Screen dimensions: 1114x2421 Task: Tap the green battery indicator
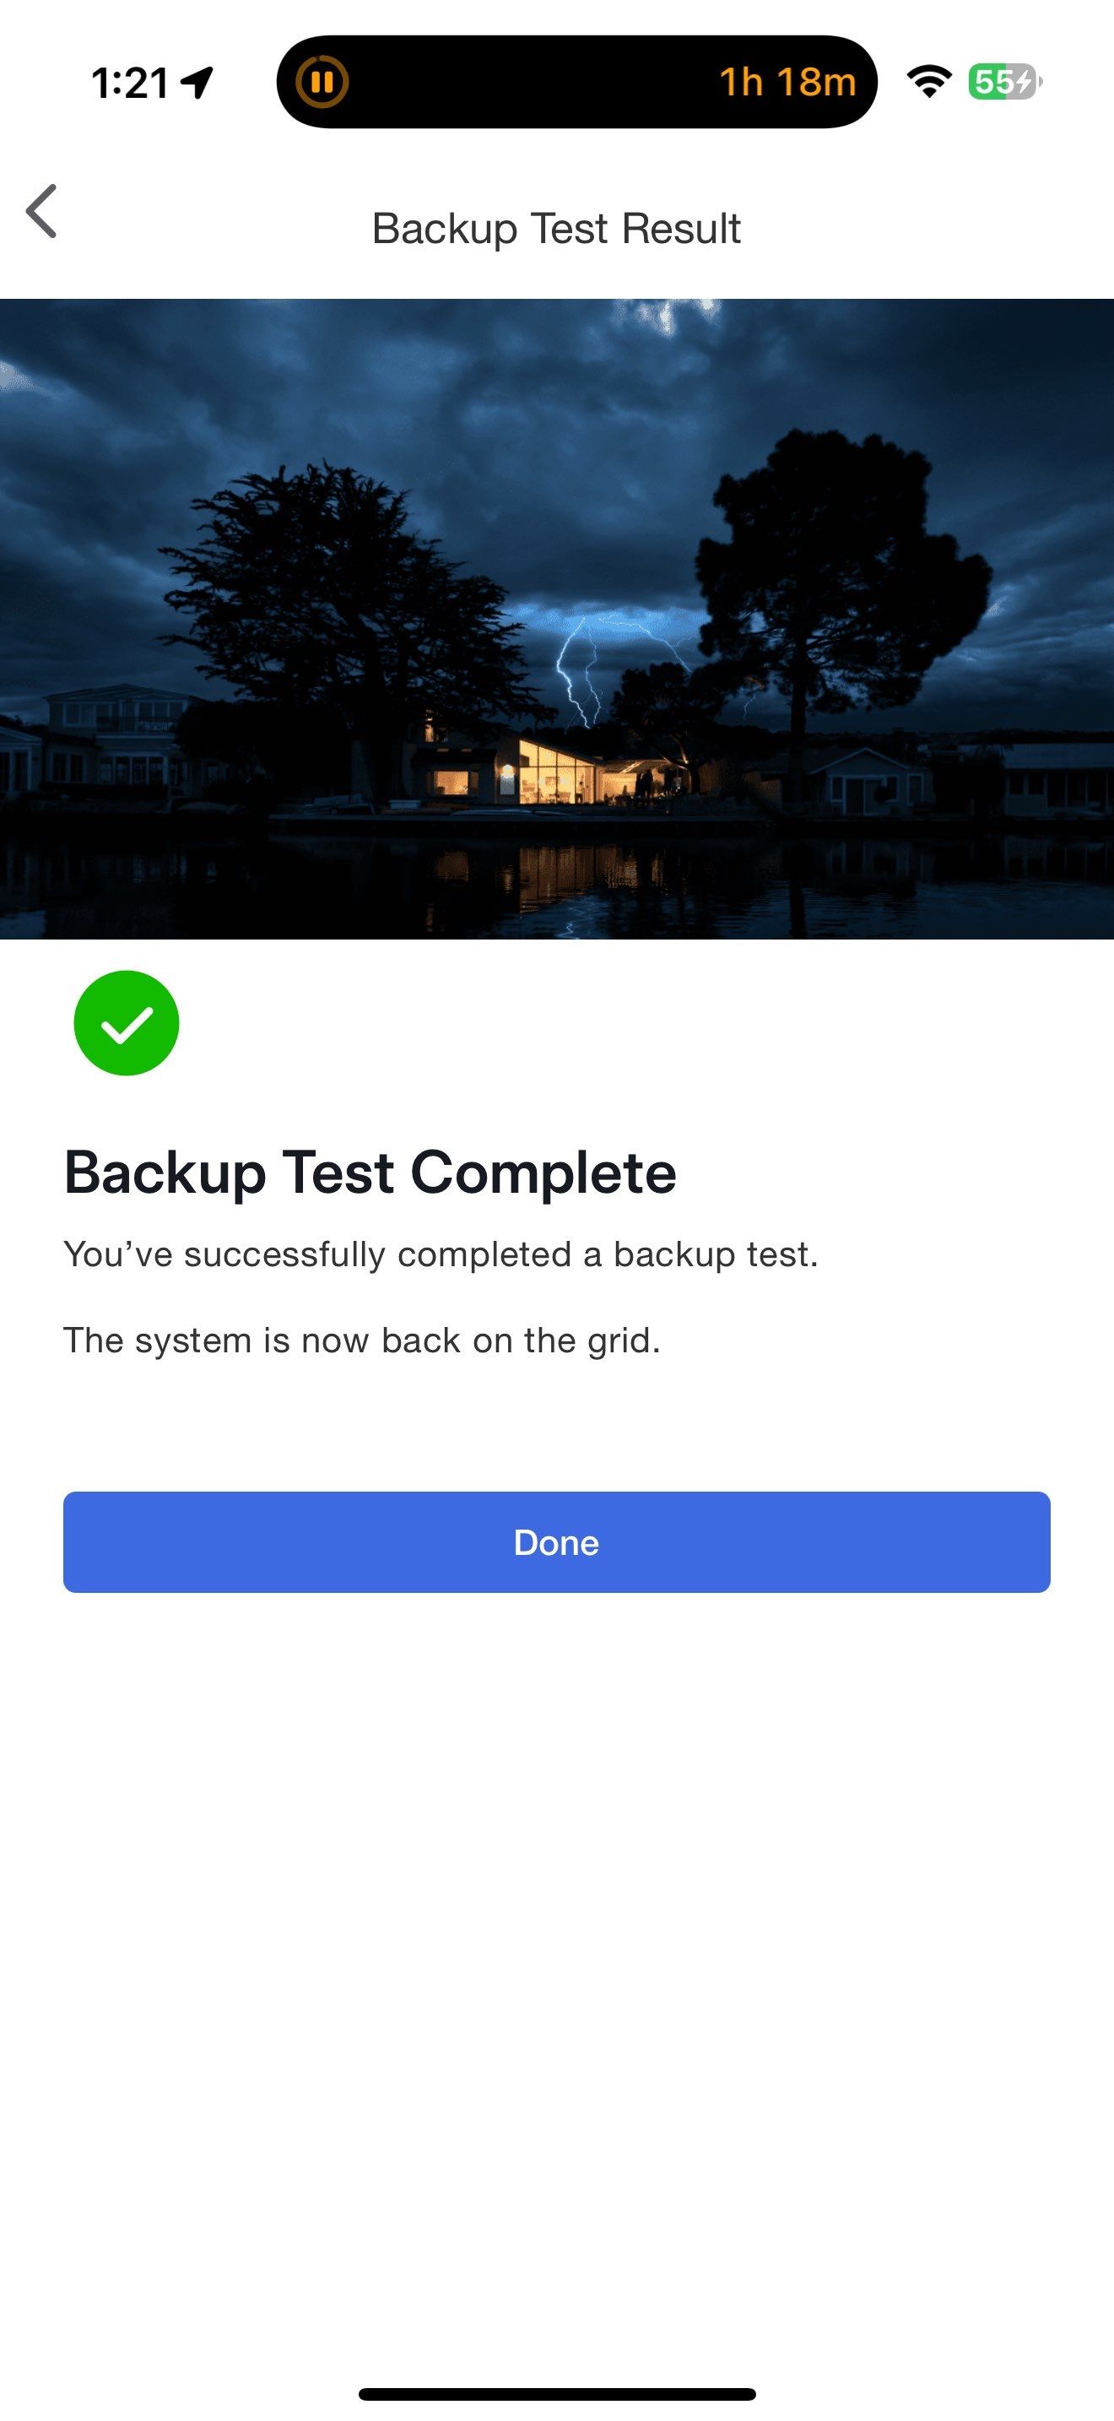1004,82
